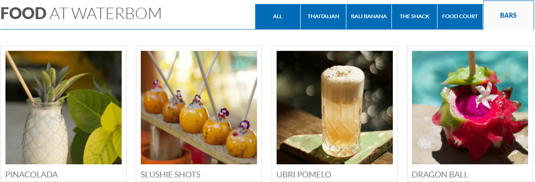Show the FOOD COURT tab
535x182 pixels.
click(x=460, y=16)
